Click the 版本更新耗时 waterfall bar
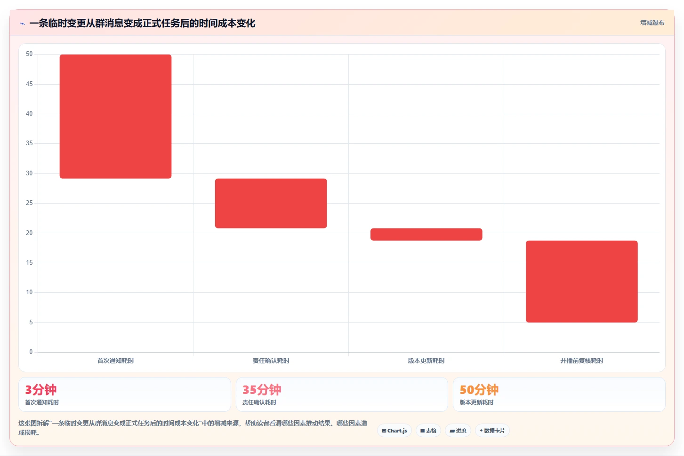Image resolution: width=684 pixels, height=456 pixels. coord(426,234)
